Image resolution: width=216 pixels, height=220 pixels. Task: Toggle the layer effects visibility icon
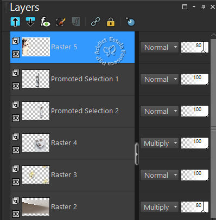coord(45,22)
